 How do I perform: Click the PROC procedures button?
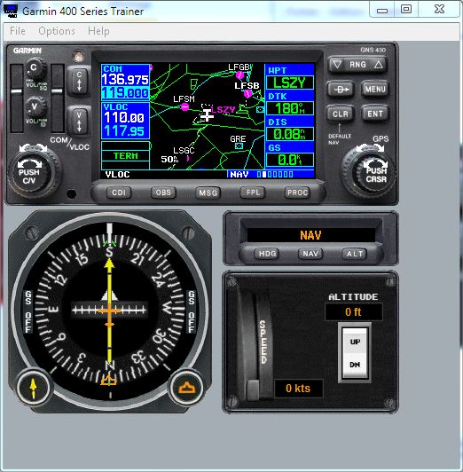pyautogui.click(x=297, y=193)
